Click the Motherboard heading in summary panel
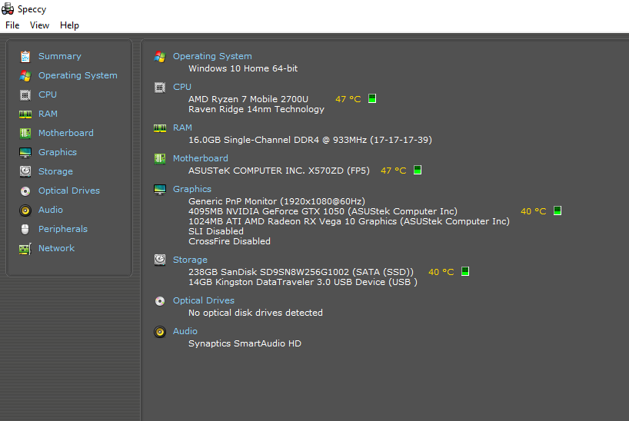Viewport: 629px width, 421px height. click(200, 158)
